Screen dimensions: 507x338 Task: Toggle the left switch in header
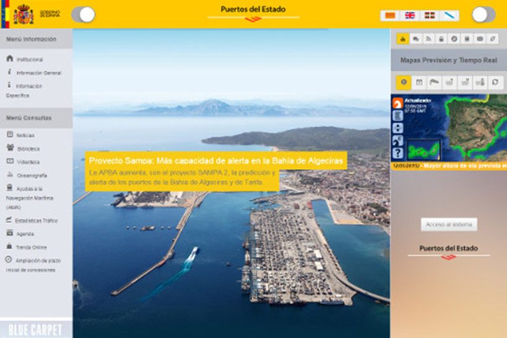(83, 15)
